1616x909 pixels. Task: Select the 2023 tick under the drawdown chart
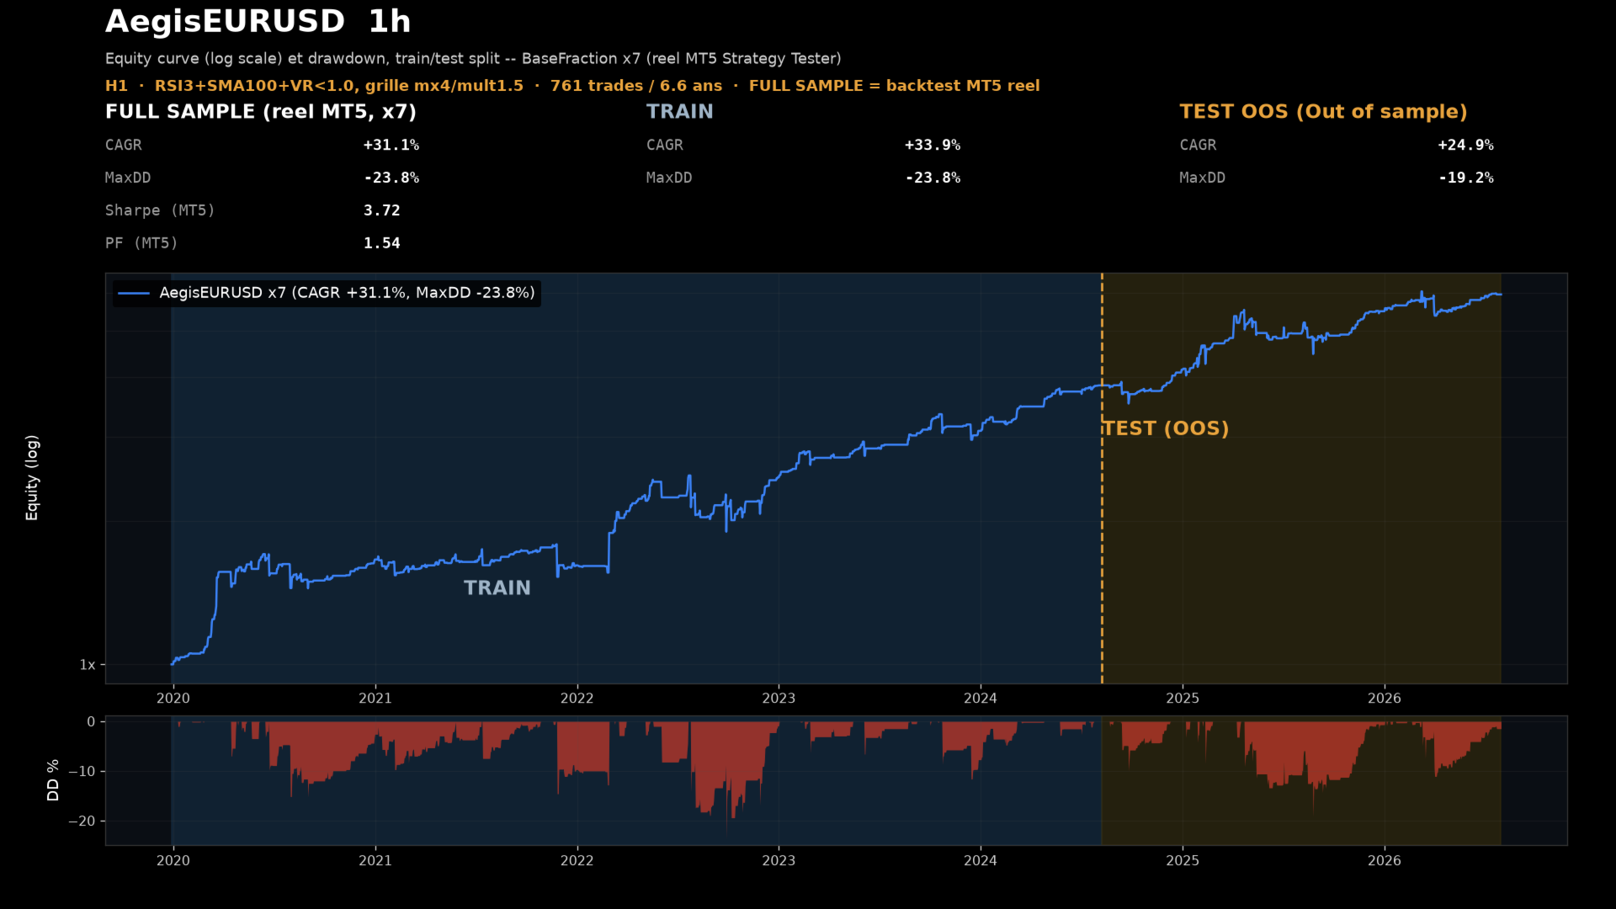click(779, 860)
